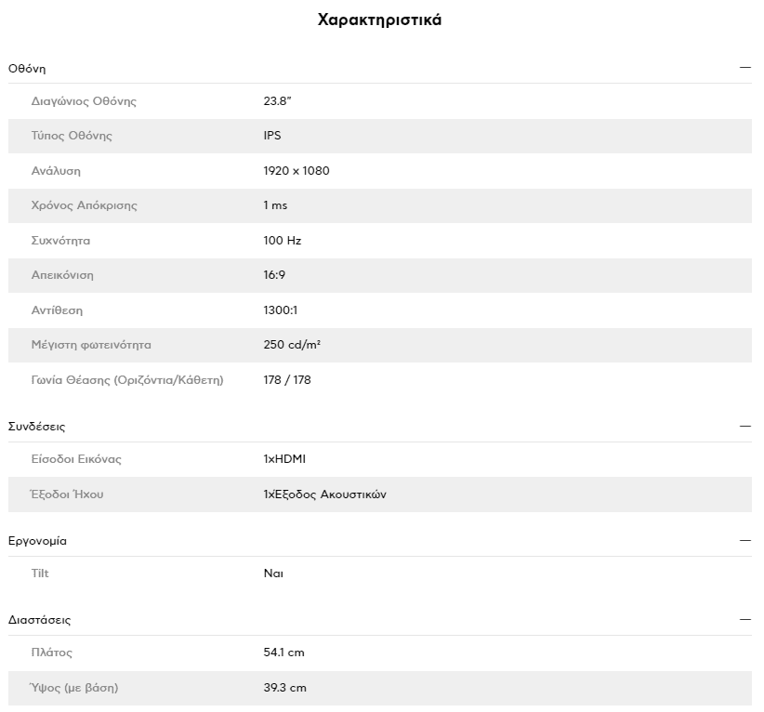
Task: Click the Έξοδοι Ήχου row
Action: click(x=379, y=494)
